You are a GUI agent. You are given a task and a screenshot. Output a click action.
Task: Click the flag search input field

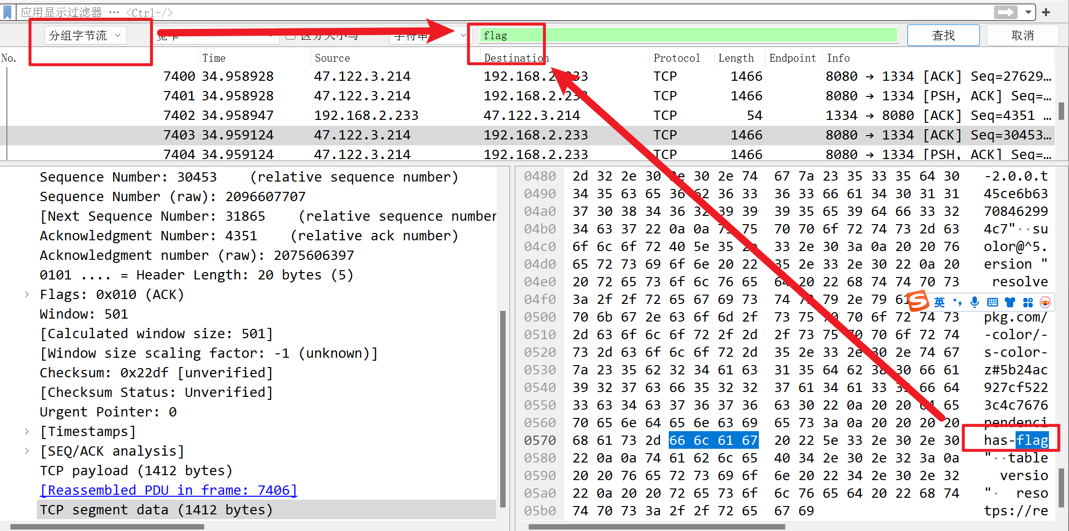pyautogui.click(x=686, y=35)
